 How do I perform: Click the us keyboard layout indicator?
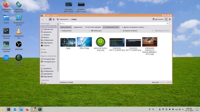(x=176, y=109)
